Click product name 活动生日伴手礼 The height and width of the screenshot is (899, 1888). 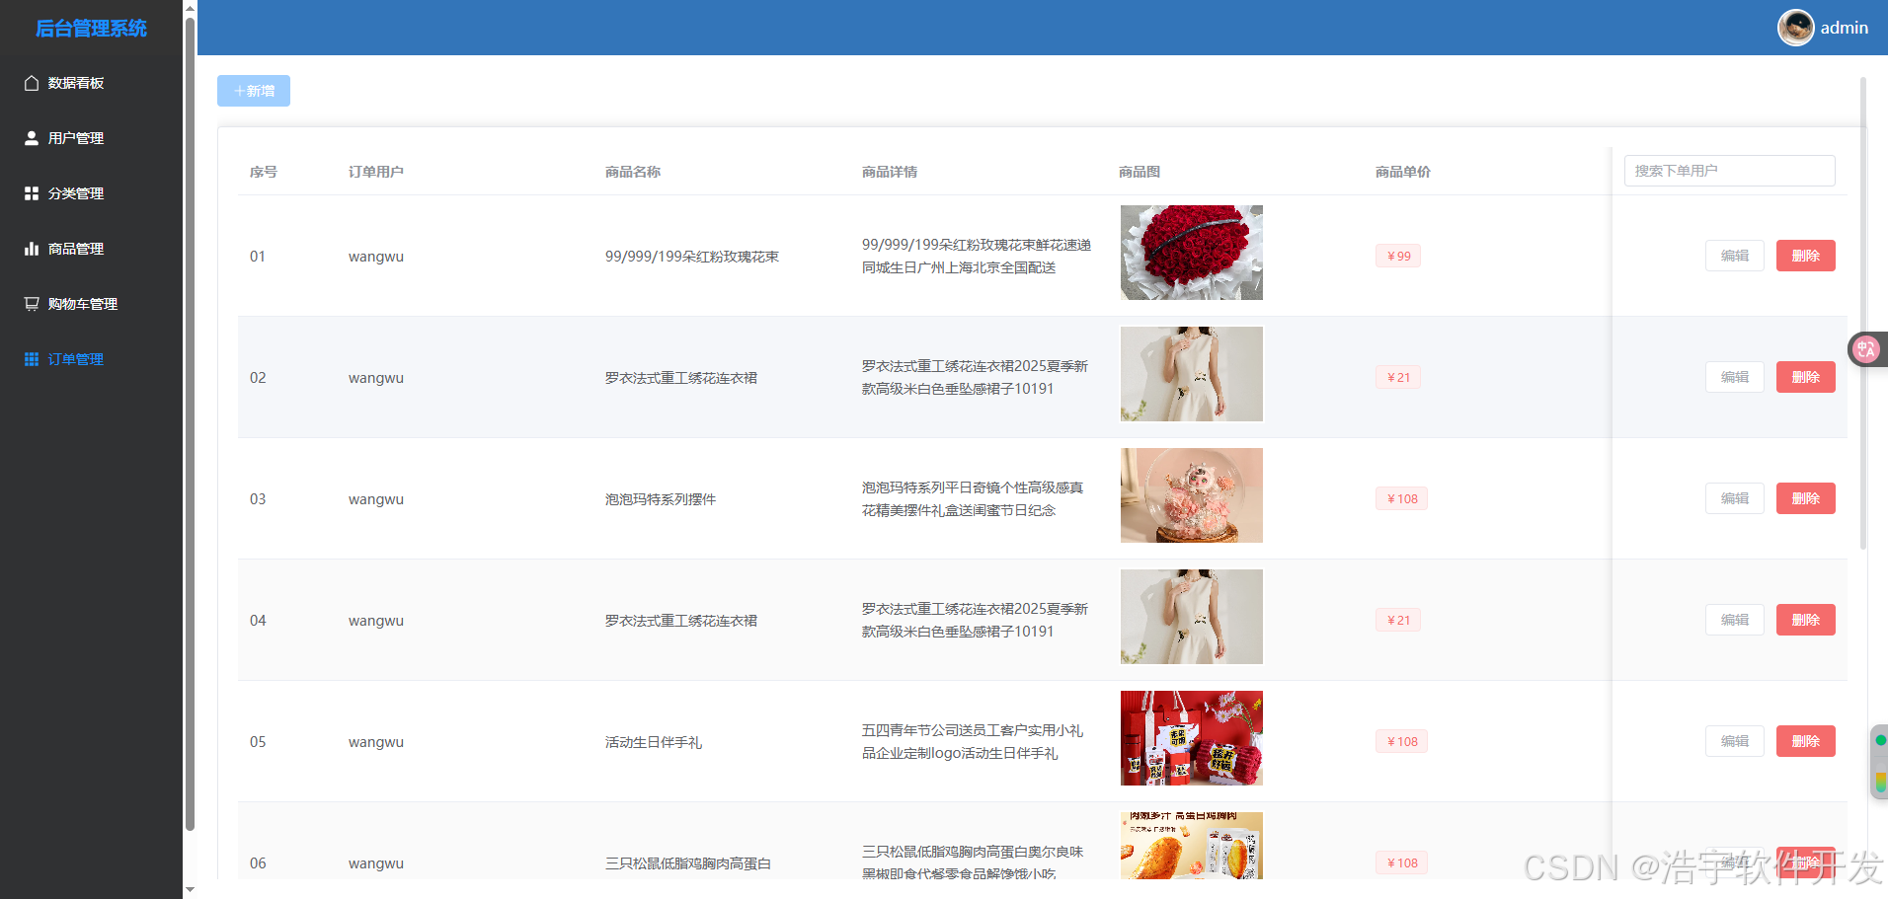click(x=654, y=742)
